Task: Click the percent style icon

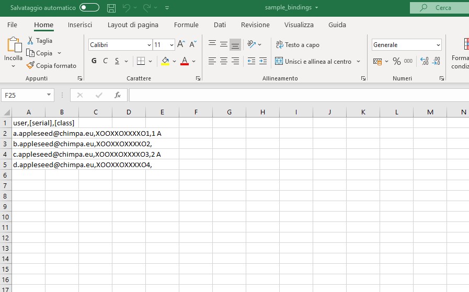Action: tap(397, 61)
